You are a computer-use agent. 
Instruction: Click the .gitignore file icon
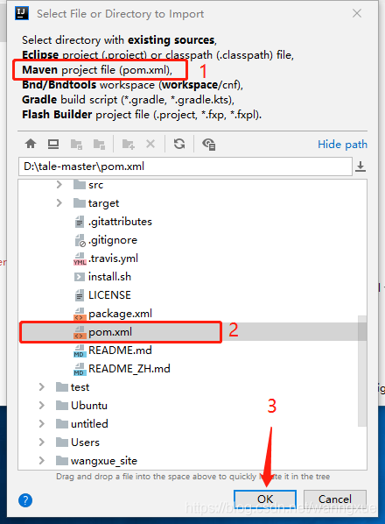[x=80, y=240]
